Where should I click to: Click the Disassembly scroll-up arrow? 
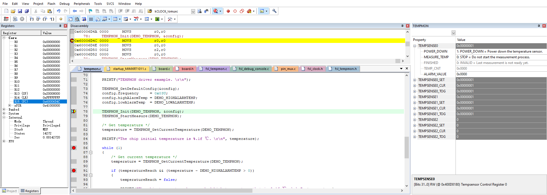click(407, 32)
